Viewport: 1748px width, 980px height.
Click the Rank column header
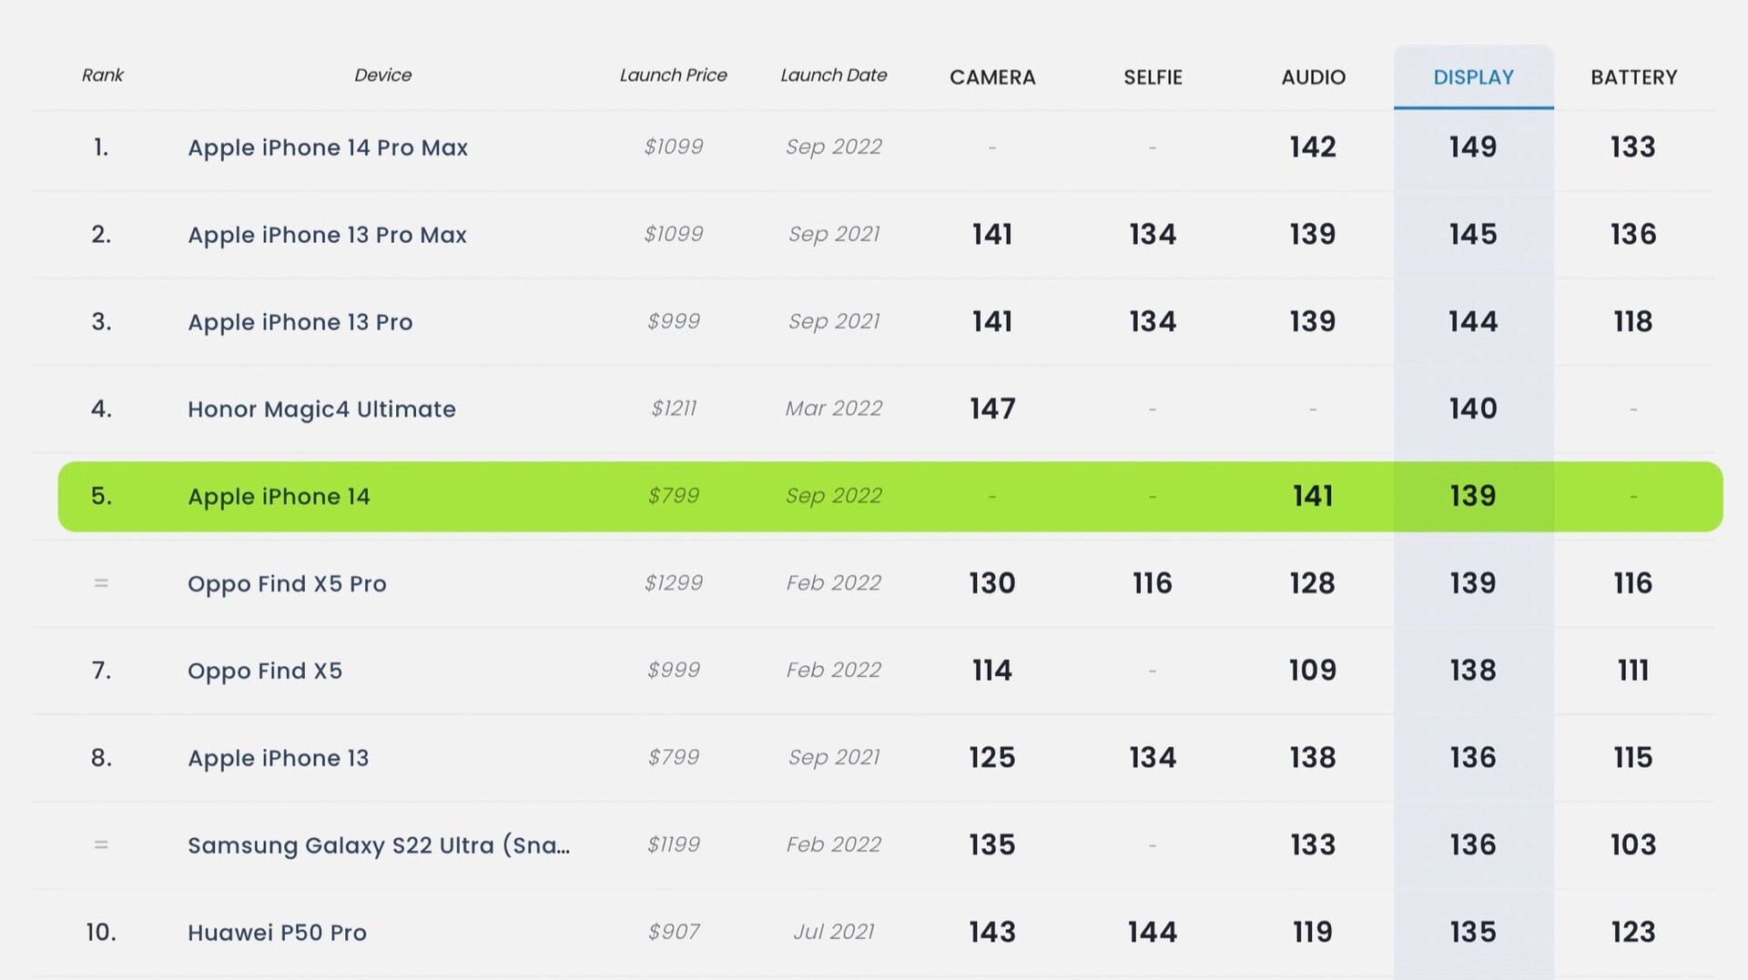coord(102,76)
